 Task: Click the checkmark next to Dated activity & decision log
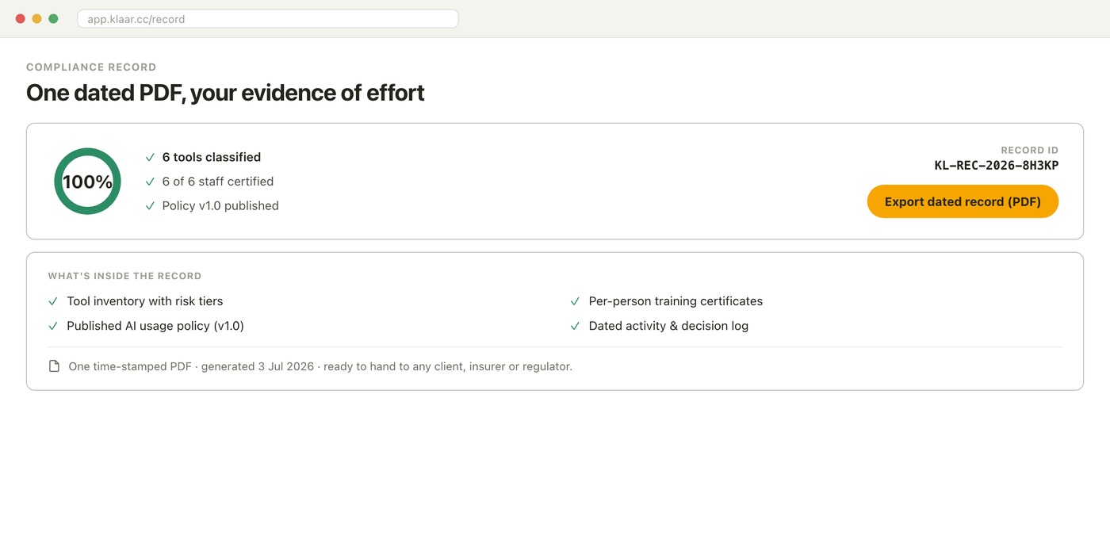coord(575,326)
